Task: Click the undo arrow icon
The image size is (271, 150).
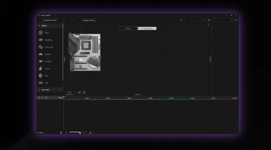Action: [181, 20]
